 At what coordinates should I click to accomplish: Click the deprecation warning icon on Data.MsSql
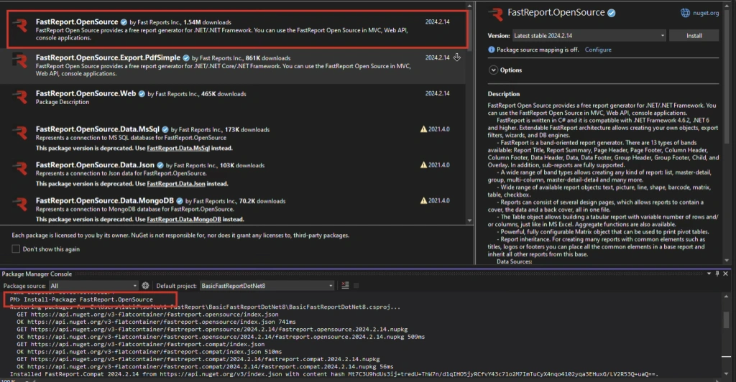click(x=423, y=129)
